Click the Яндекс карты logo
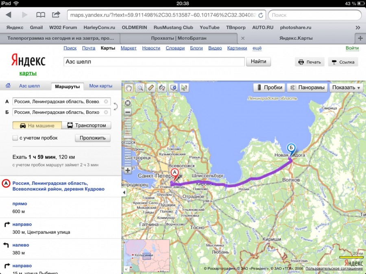 tap(28, 64)
